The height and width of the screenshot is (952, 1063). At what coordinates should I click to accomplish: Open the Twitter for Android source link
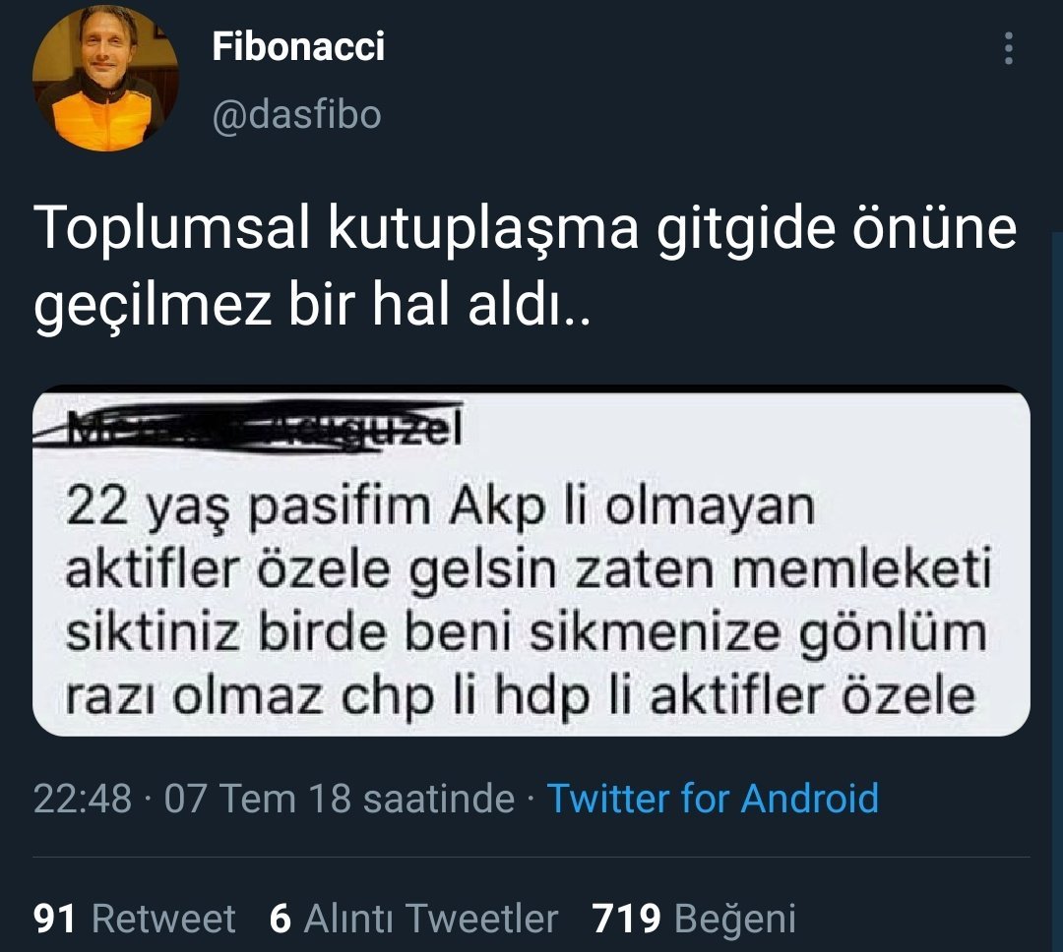(712, 798)
